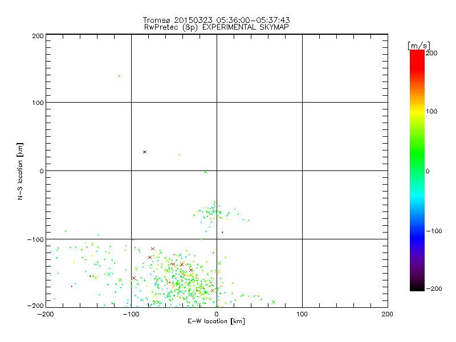
Task: Click the 200 label on the colorbar
Action: pos(431,53)
